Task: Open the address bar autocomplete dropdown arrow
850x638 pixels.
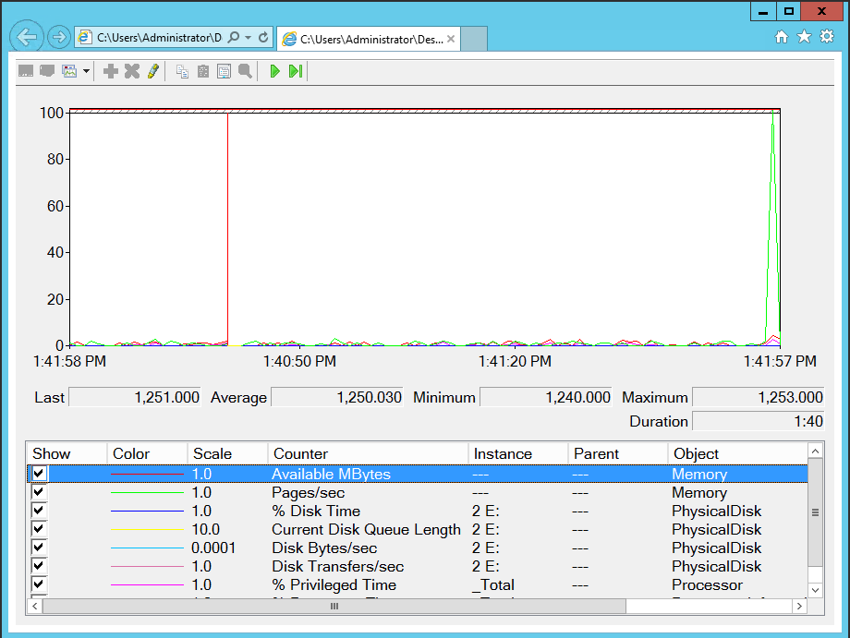Action: [x=249, y=37]
